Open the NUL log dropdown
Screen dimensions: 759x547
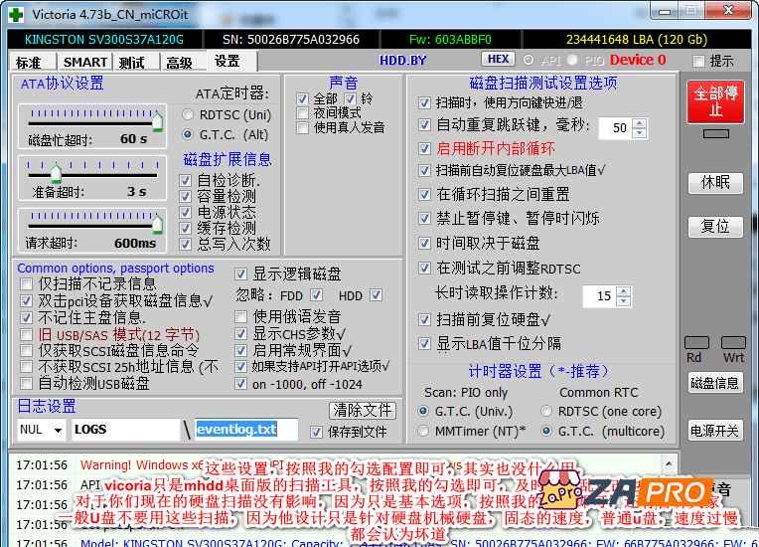click(56, 430)
